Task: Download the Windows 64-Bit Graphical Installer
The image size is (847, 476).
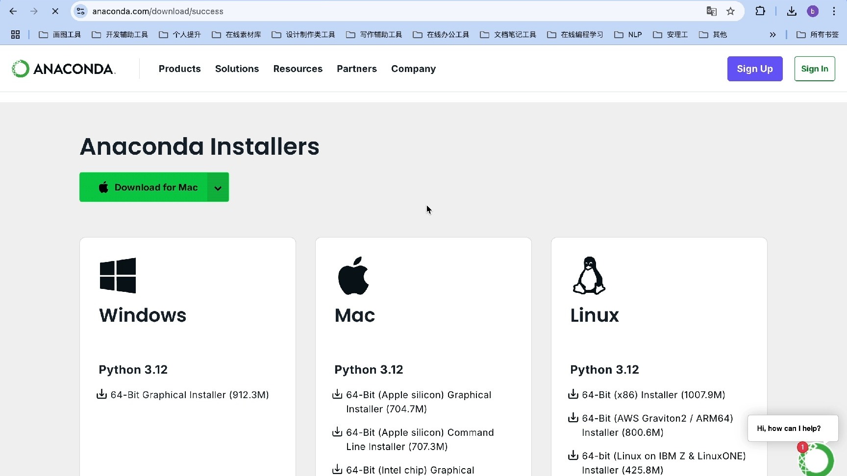Action: pos(189,395)
